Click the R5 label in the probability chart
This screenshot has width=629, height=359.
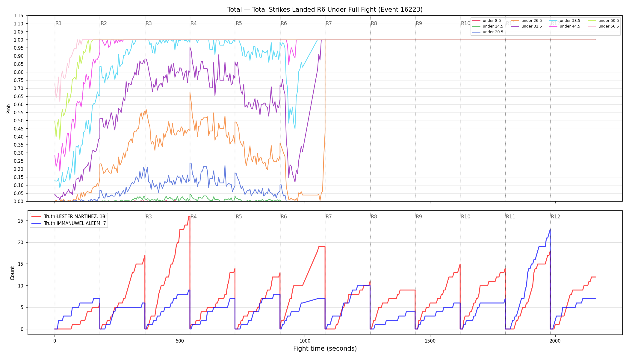239,23
